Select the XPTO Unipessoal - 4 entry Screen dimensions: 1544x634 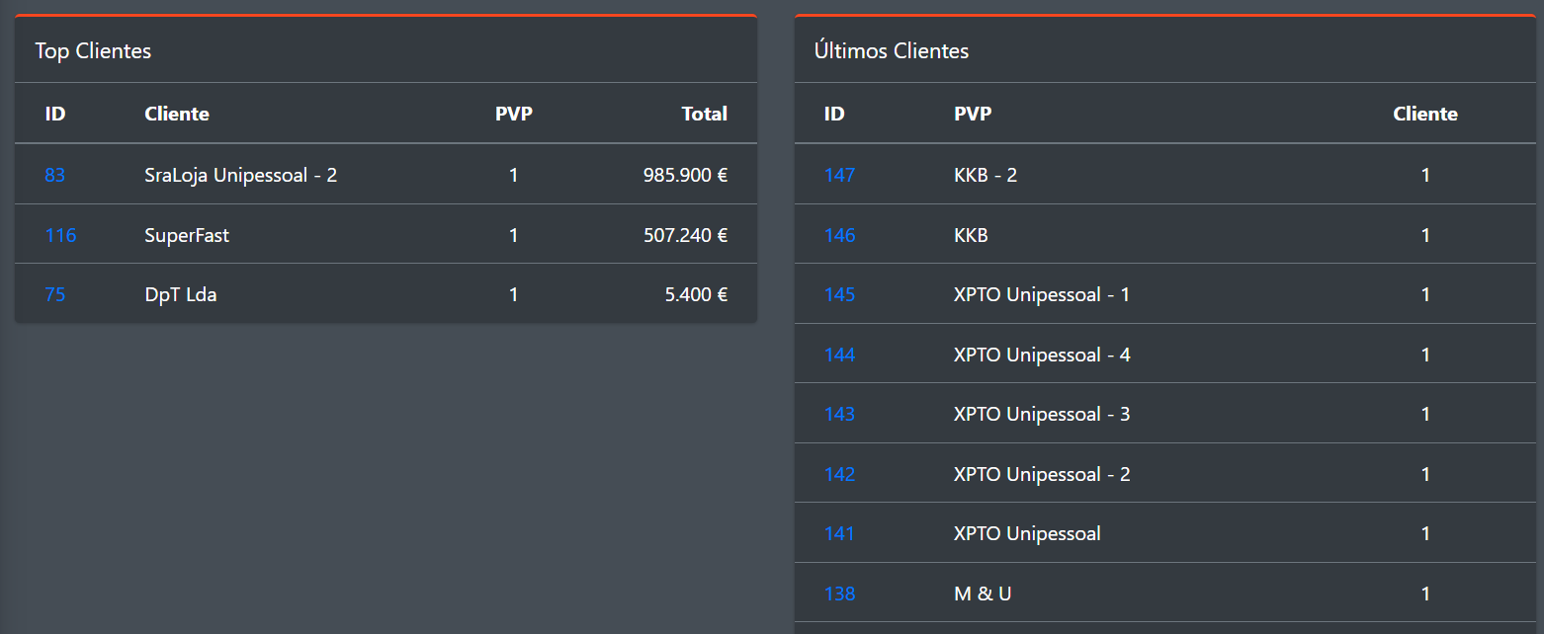click(1042, 355)
